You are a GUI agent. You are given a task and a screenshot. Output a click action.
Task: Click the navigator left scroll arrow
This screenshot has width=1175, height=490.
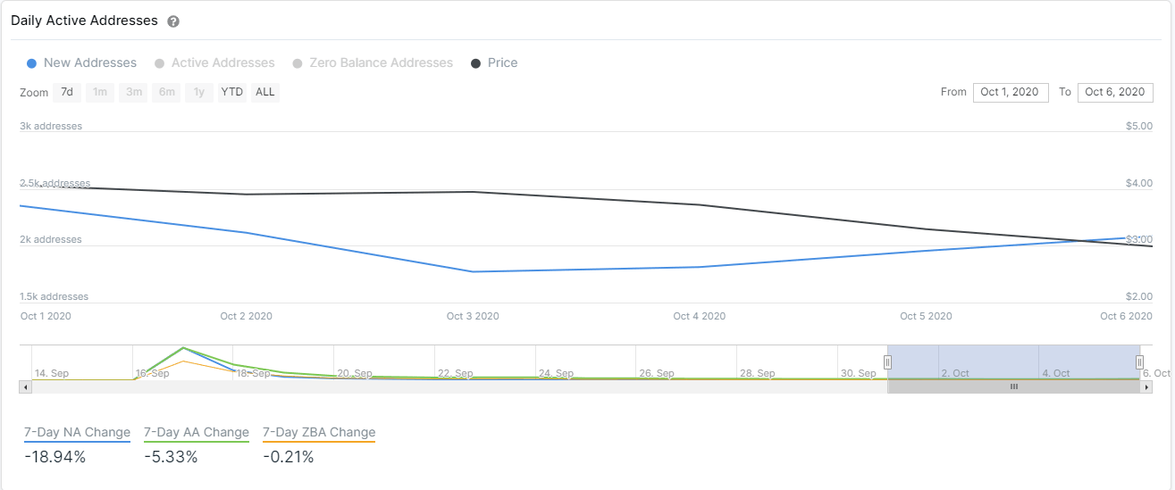pos(25,386)
